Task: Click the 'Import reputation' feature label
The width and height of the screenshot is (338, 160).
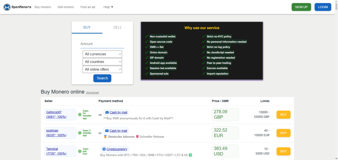Action: [218, 74]
